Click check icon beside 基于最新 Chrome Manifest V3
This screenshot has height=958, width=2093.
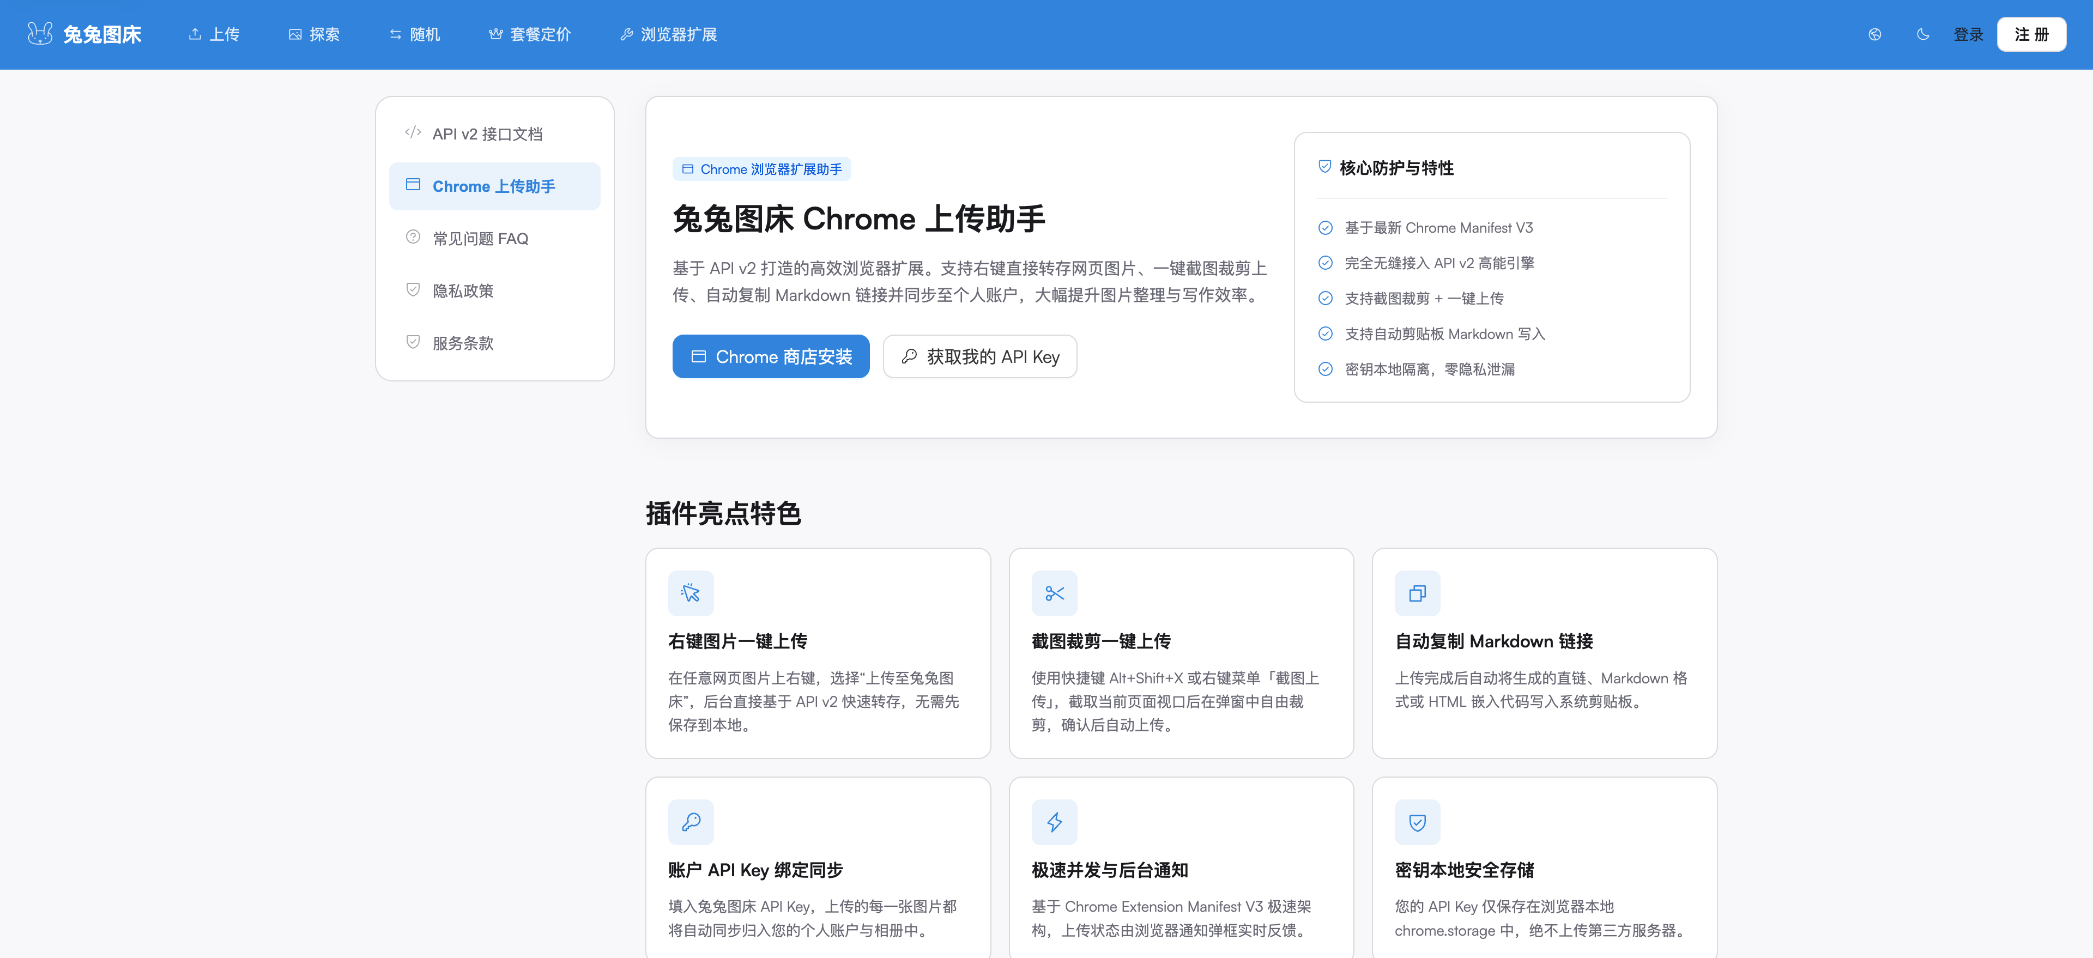click(1325, 228)
